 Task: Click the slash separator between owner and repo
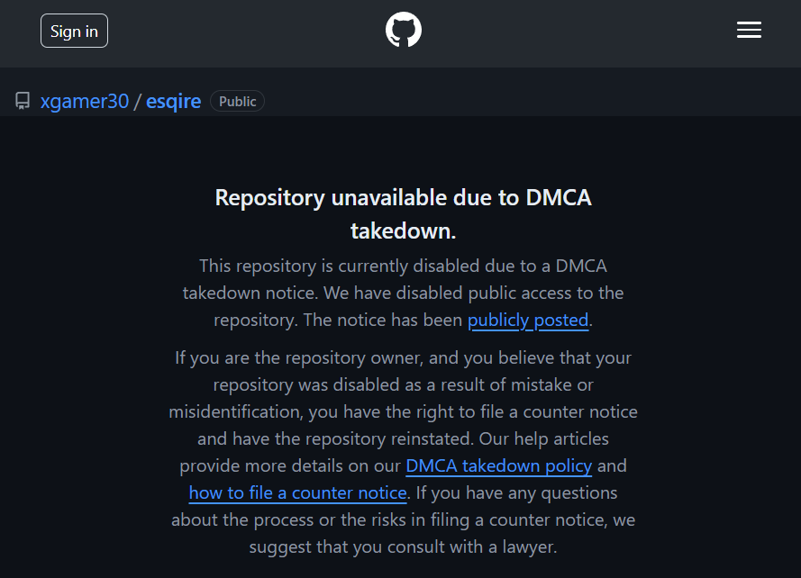[137, 101]
